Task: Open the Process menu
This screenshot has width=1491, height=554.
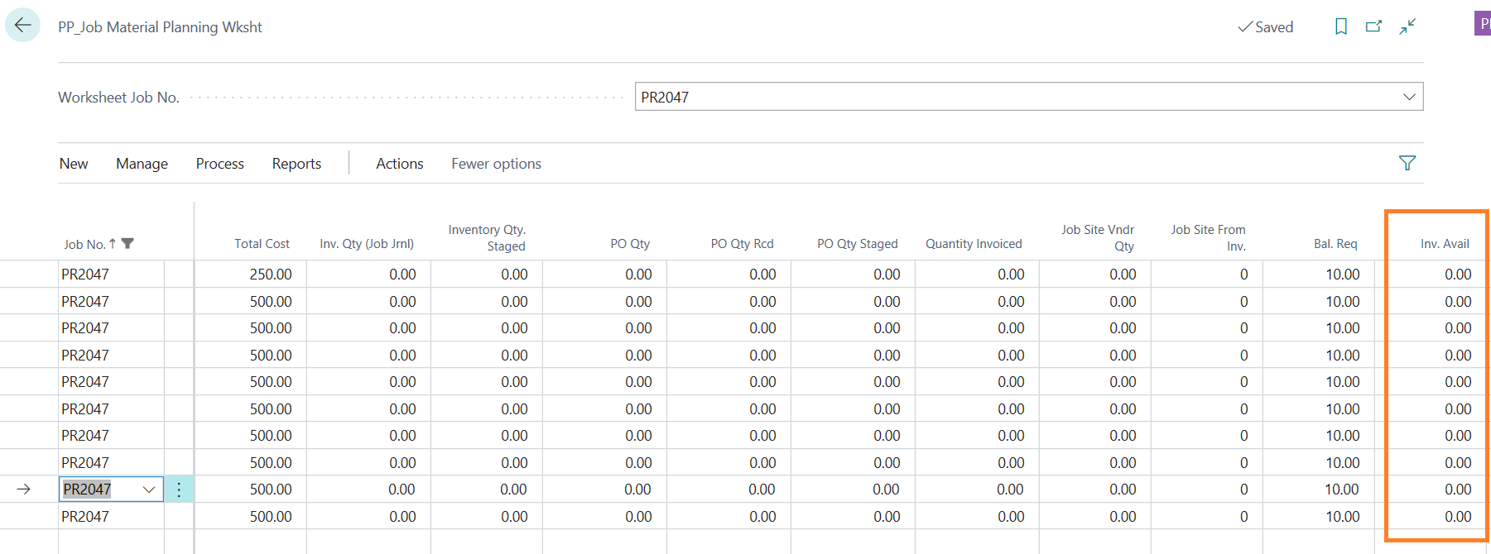Action: pyautogui.click(x=219, y=164)
